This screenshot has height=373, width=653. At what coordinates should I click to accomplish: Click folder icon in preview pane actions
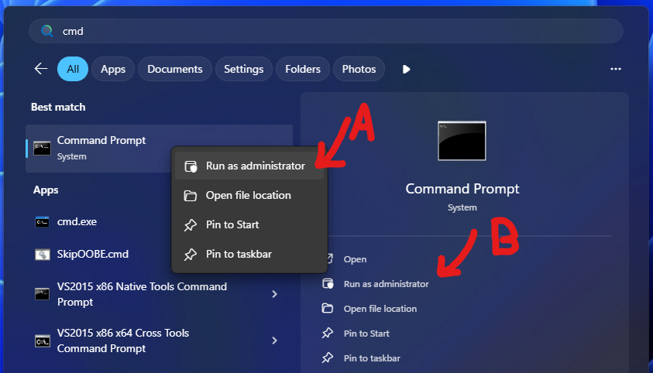pyautogui.click(x=328, y=308)
